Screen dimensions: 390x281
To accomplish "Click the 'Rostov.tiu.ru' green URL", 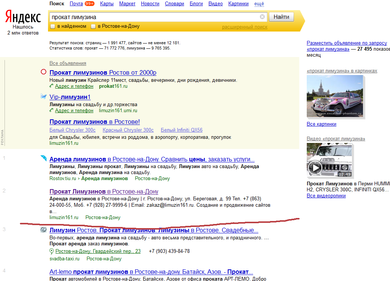I will pos(63,179).
